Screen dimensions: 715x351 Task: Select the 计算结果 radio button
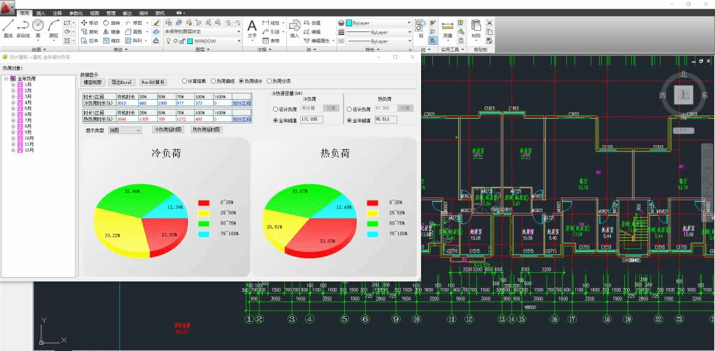point(186,81)
